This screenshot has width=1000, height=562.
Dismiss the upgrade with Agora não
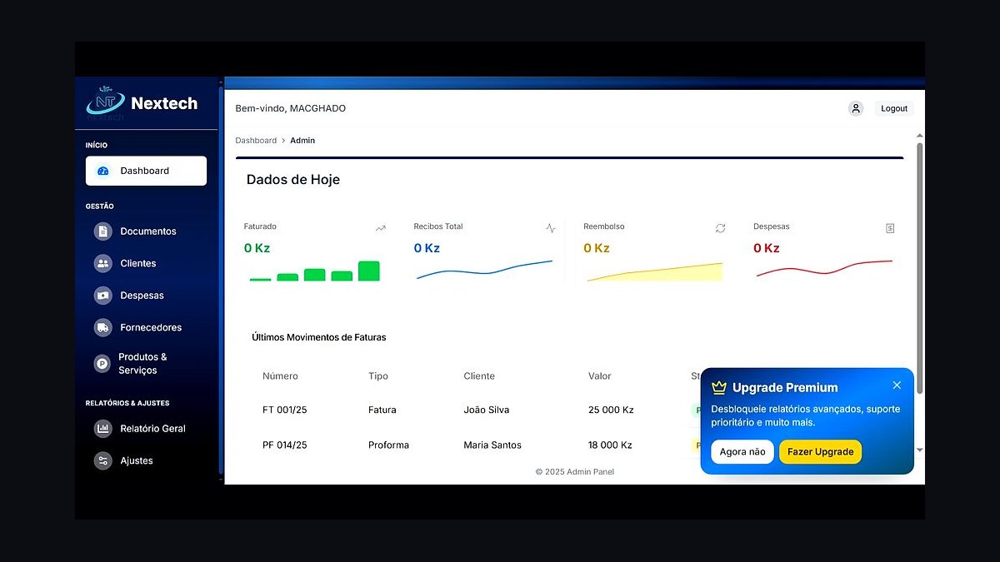[x=742, y=452]
